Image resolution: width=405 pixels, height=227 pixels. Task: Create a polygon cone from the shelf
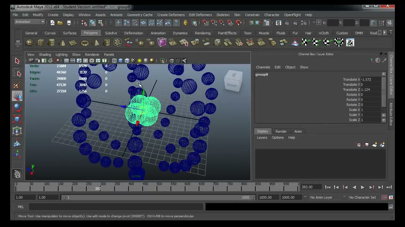[x=63, y=42]
